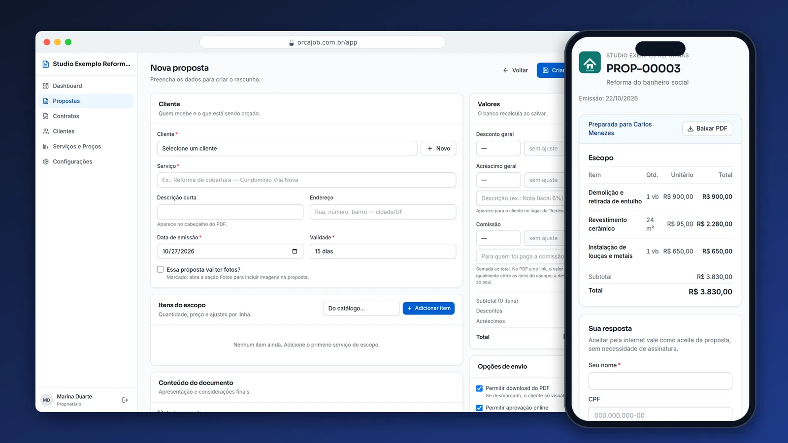This screenshot has height=443, width=788.
Task: Click the Descrição curta input field
Action: pos(230,212)
